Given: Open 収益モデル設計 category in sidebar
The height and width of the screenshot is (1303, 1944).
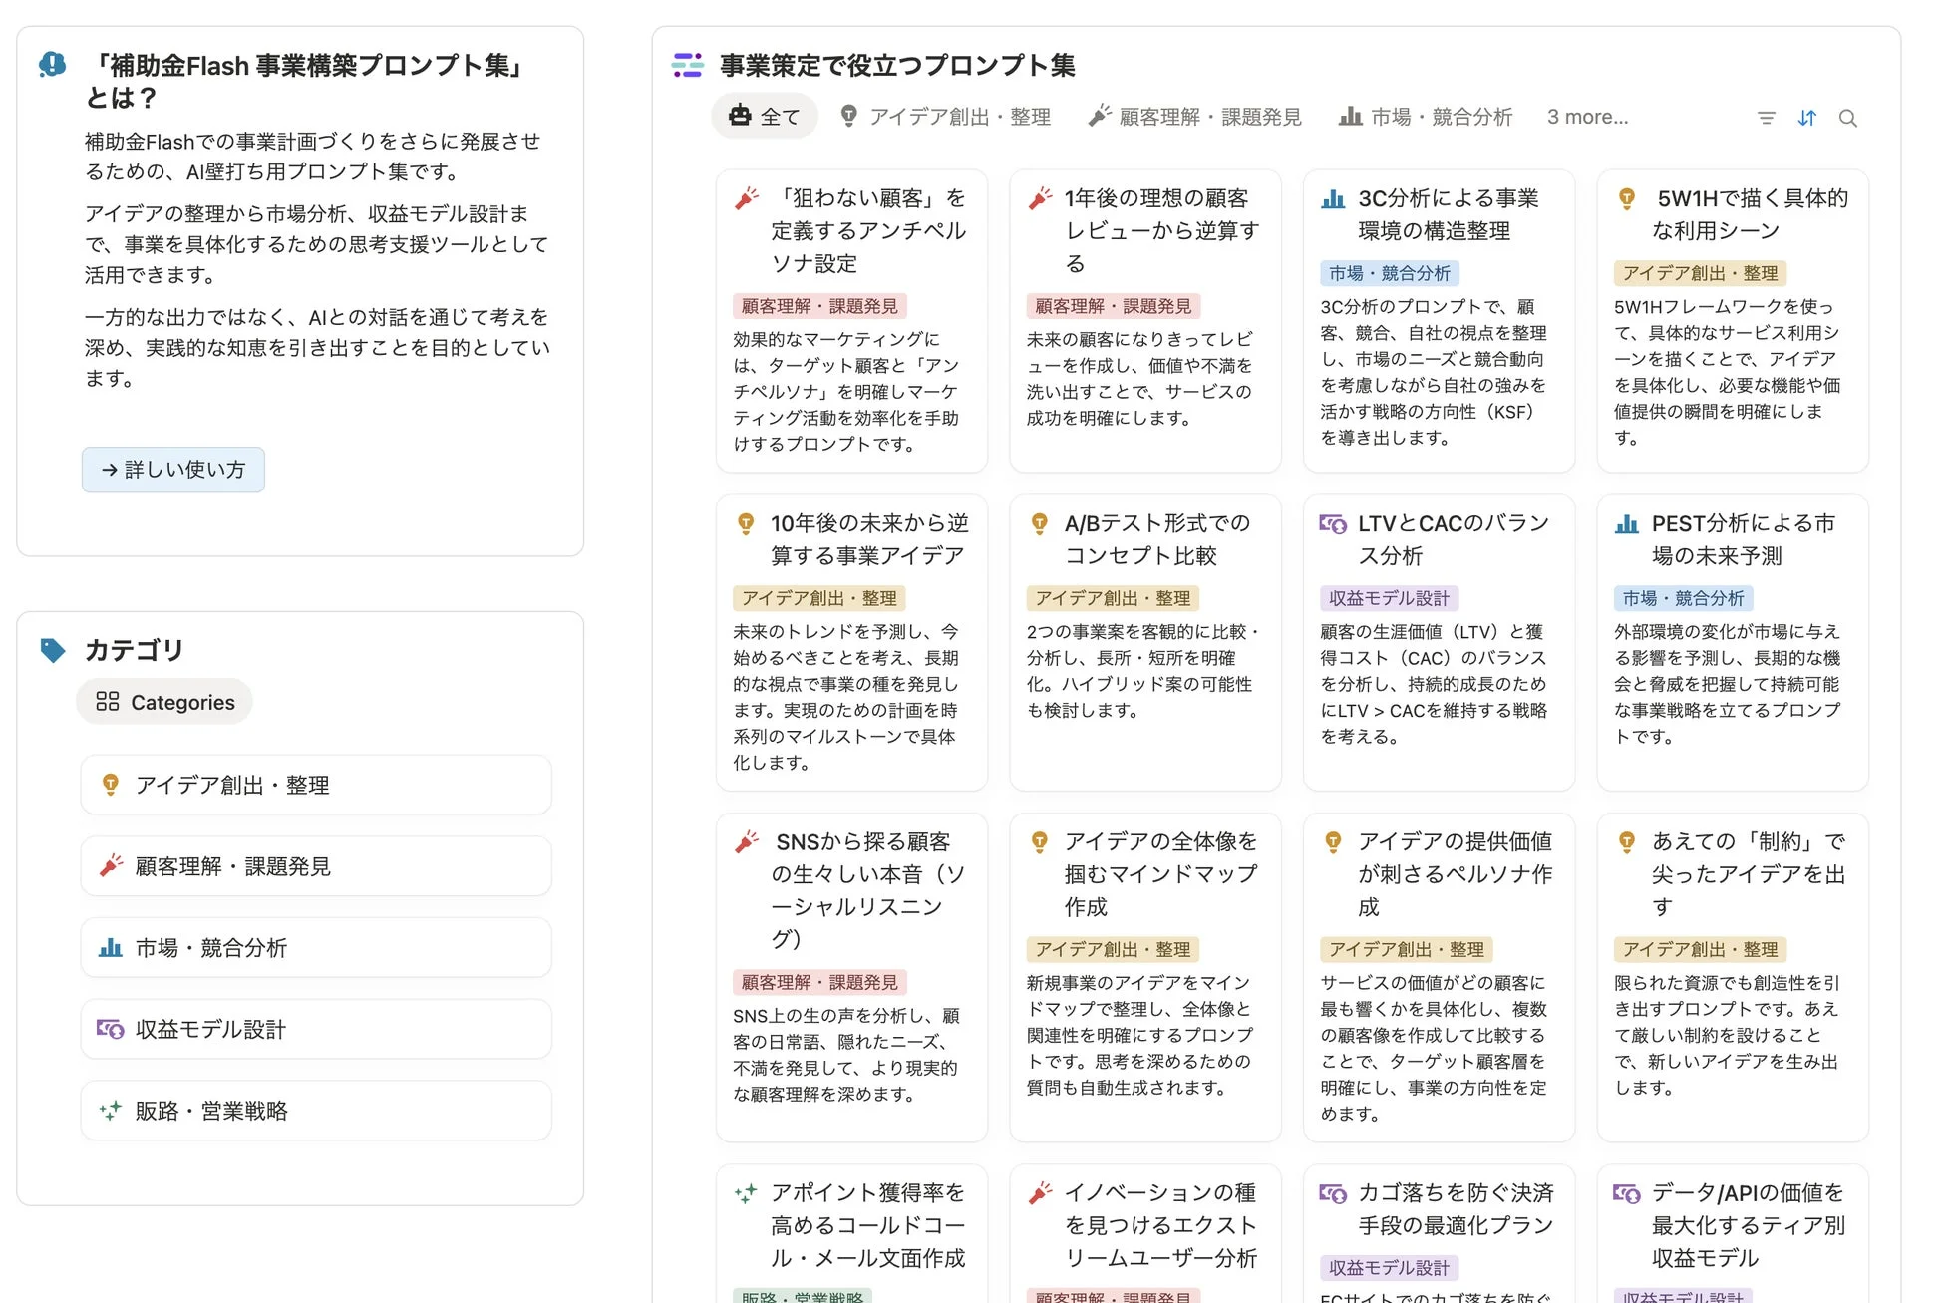Looking at the screenshot, I should click(x=315, y=1029).
